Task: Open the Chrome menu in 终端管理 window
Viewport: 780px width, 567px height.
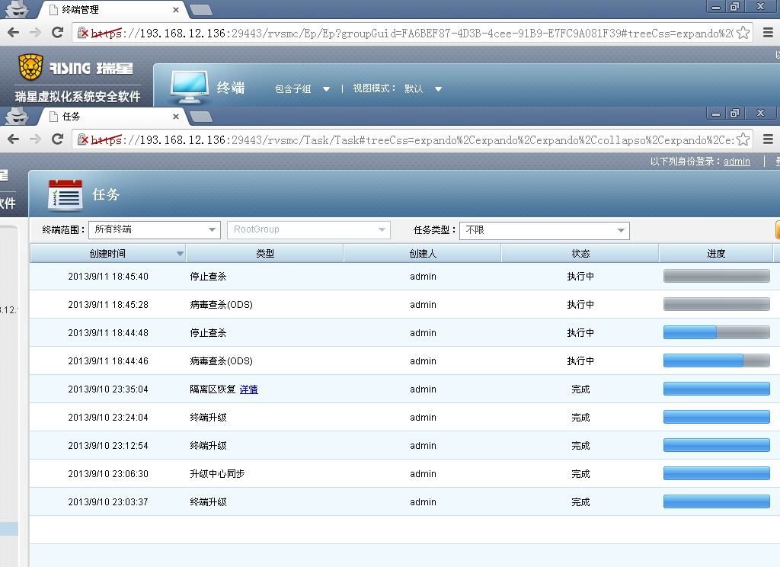Action: click(768, 33)
